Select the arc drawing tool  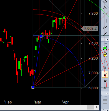pyautogui.click(x=105, y=14)
